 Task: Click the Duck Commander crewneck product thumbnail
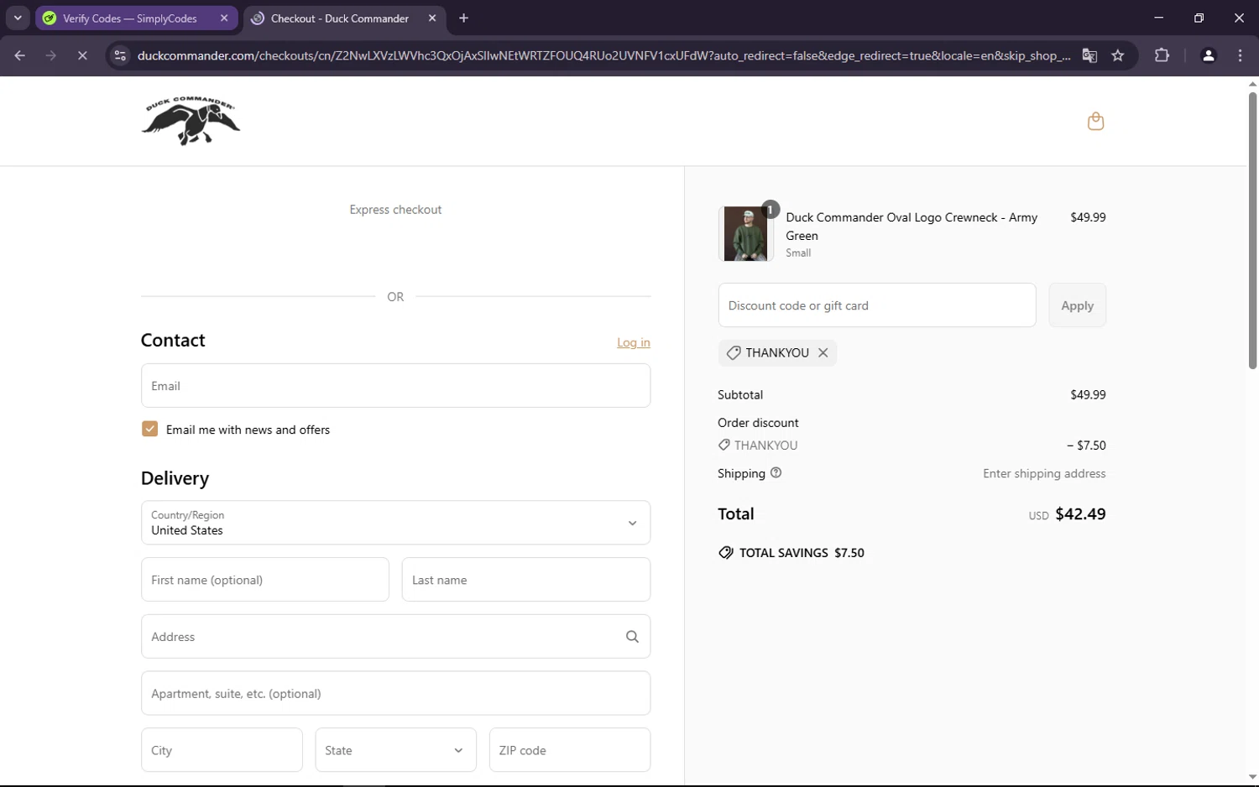pos(745,234)
